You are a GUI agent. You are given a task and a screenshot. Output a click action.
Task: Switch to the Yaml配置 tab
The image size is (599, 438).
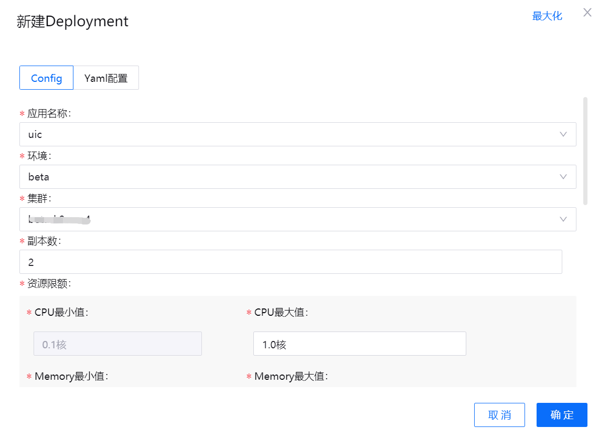106,77
